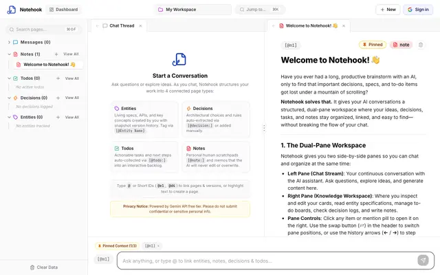Click the Jump to search box
This screenshot has width=440, height=275.
260,10
